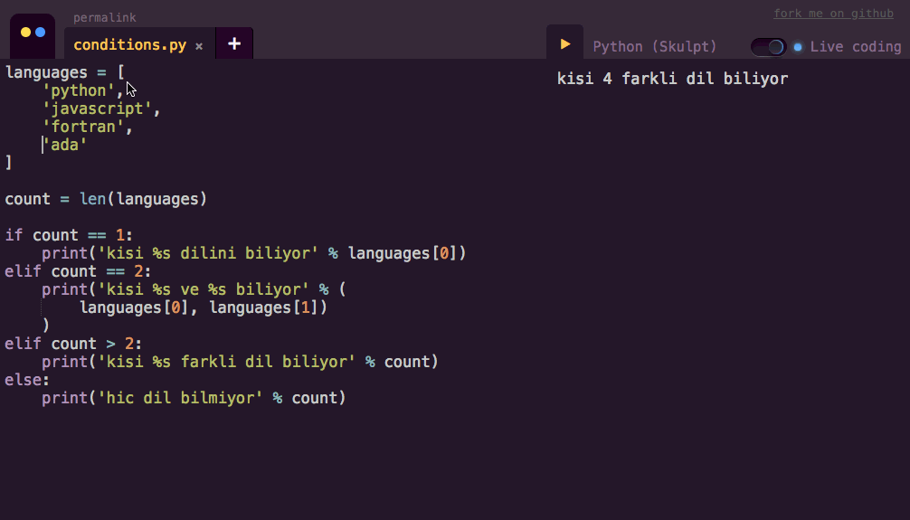Follow the fork me on github link

833,14
